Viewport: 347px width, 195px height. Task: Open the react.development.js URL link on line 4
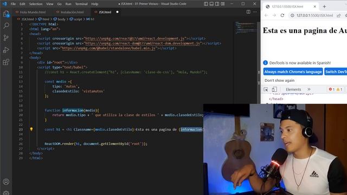coord(135,38)
